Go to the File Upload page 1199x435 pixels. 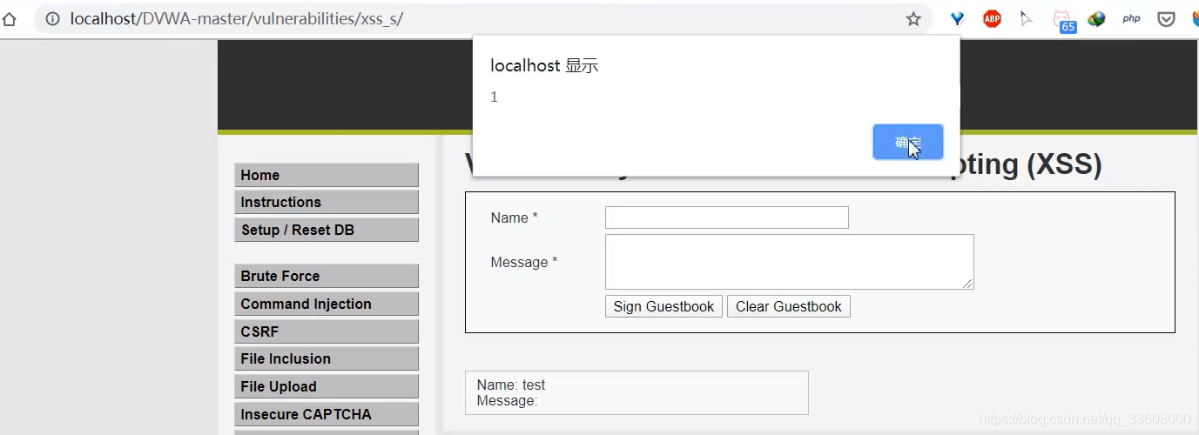[327, 386]
